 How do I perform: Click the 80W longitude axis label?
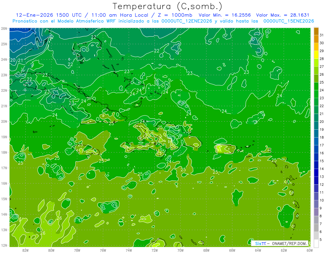51,250
